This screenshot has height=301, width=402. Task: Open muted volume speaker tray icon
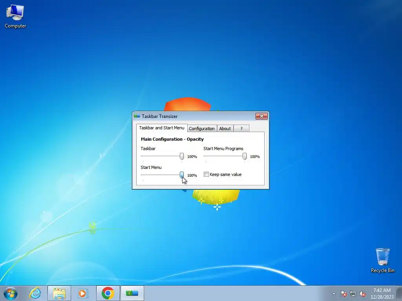click(x=362, y=294)
